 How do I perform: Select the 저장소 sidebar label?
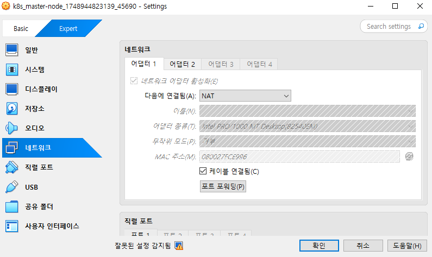[x=35, y=109]
